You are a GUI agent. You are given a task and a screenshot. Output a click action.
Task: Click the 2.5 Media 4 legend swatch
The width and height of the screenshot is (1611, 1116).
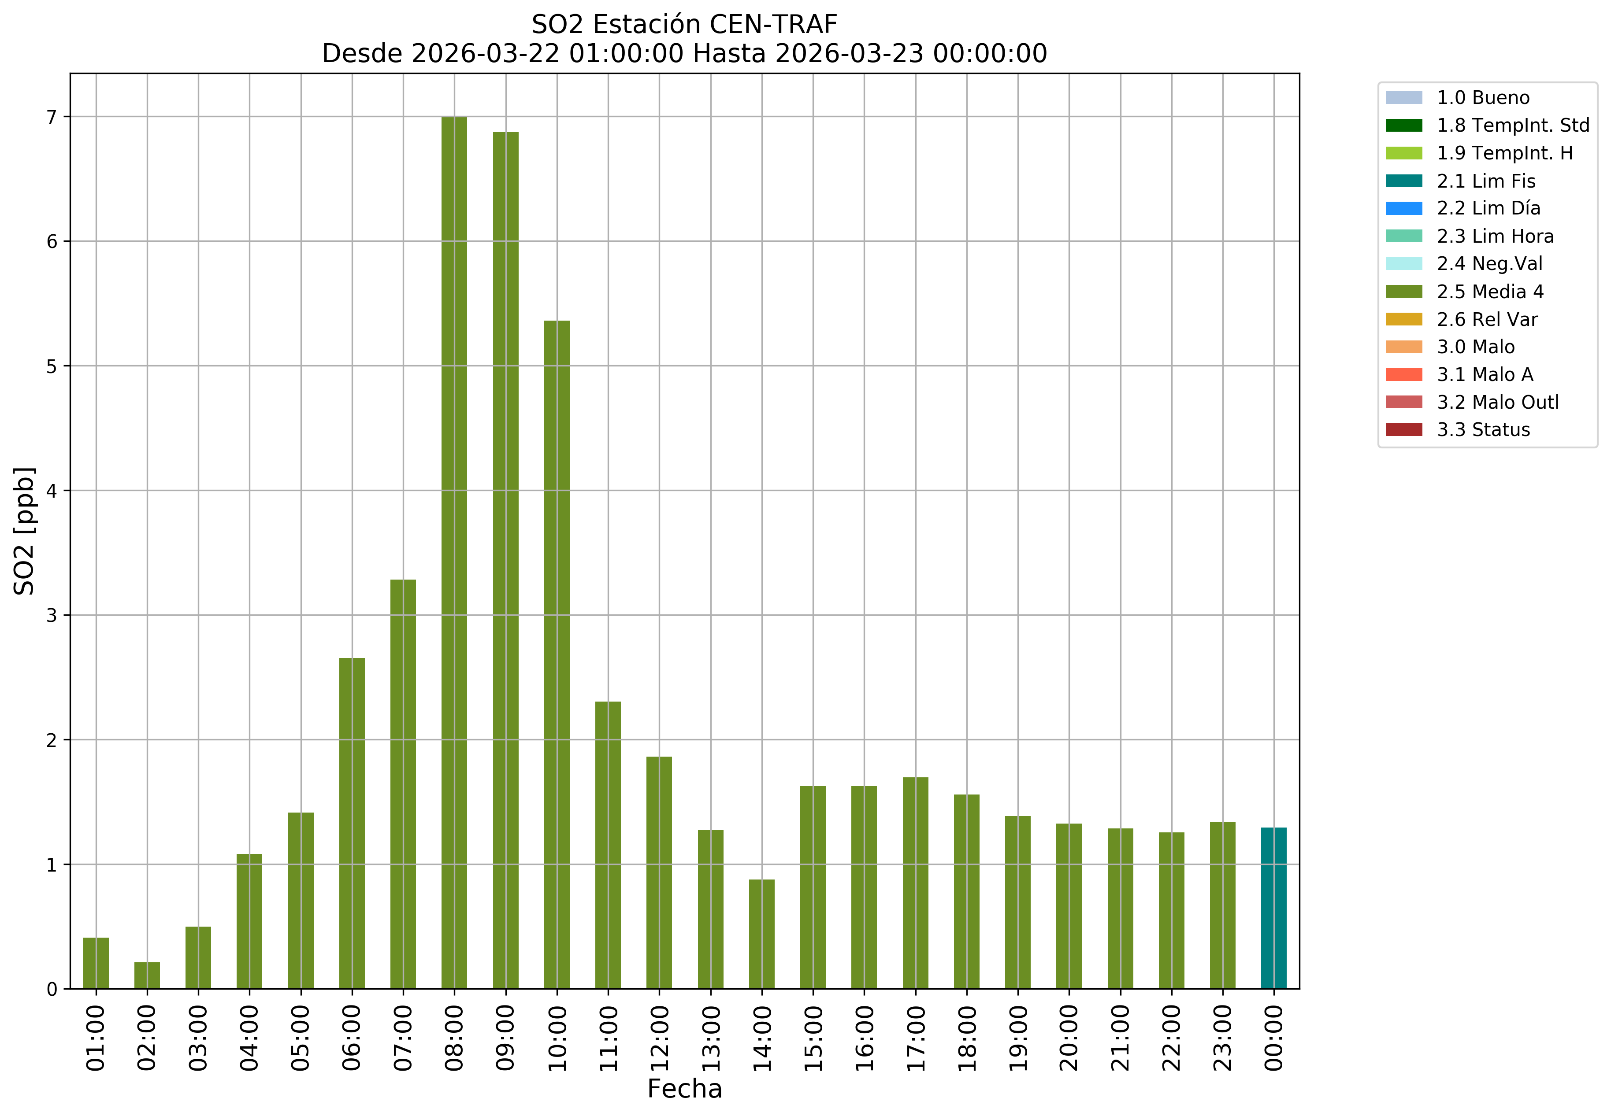click(1403, 292)
